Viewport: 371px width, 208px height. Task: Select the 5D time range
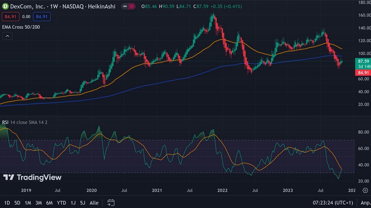pos(18,203)
